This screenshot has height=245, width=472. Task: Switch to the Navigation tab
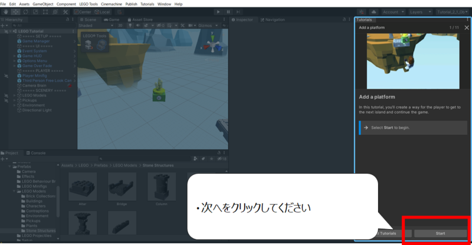click(273, 19)
